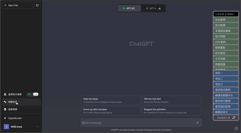The height and width of the screenshot is (133, 241).
Task: Select the 英文解釋 category
Action: pos(226,25)
